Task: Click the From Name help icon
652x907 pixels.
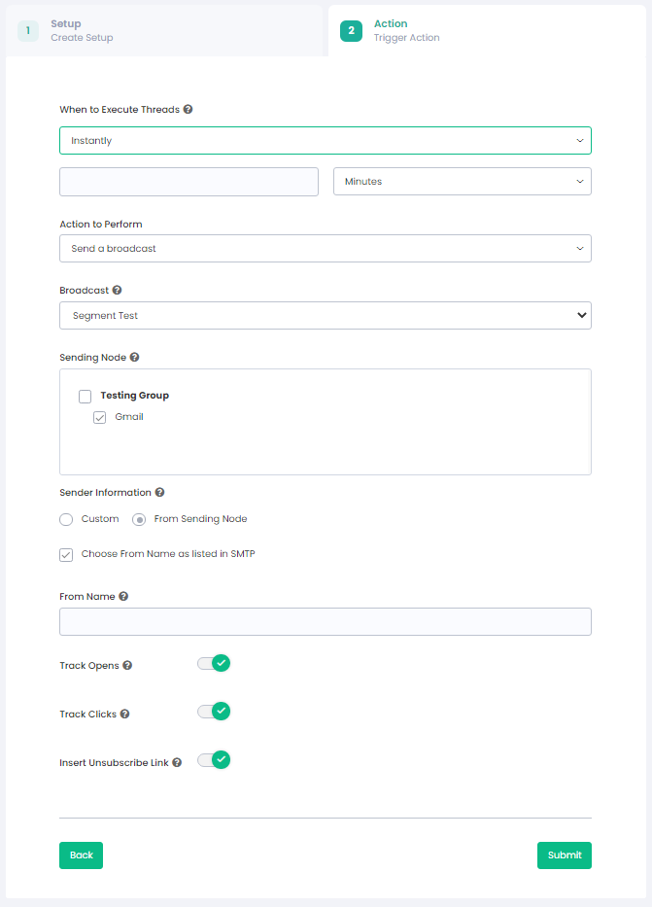Action: (x=123, y=597)
